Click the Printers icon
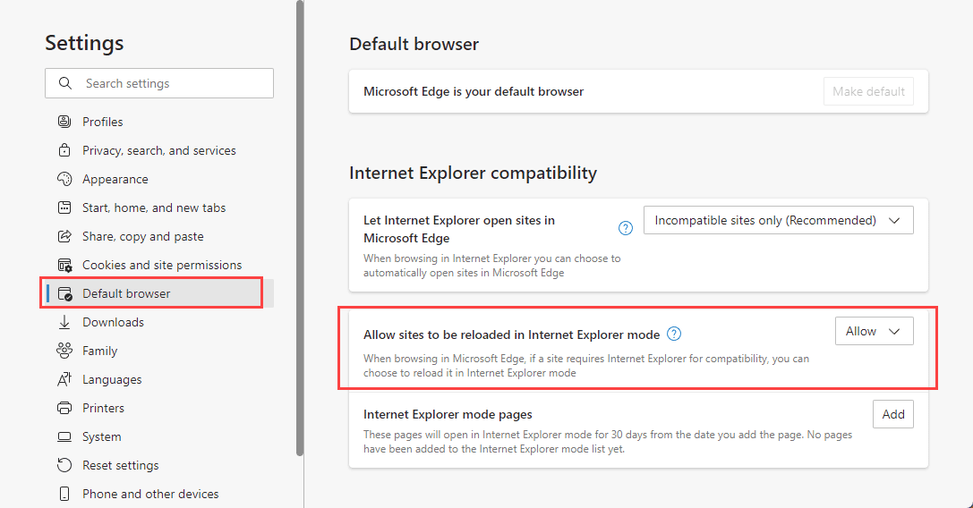Screen dimensions: 973x508 click(x=64, y=408)
